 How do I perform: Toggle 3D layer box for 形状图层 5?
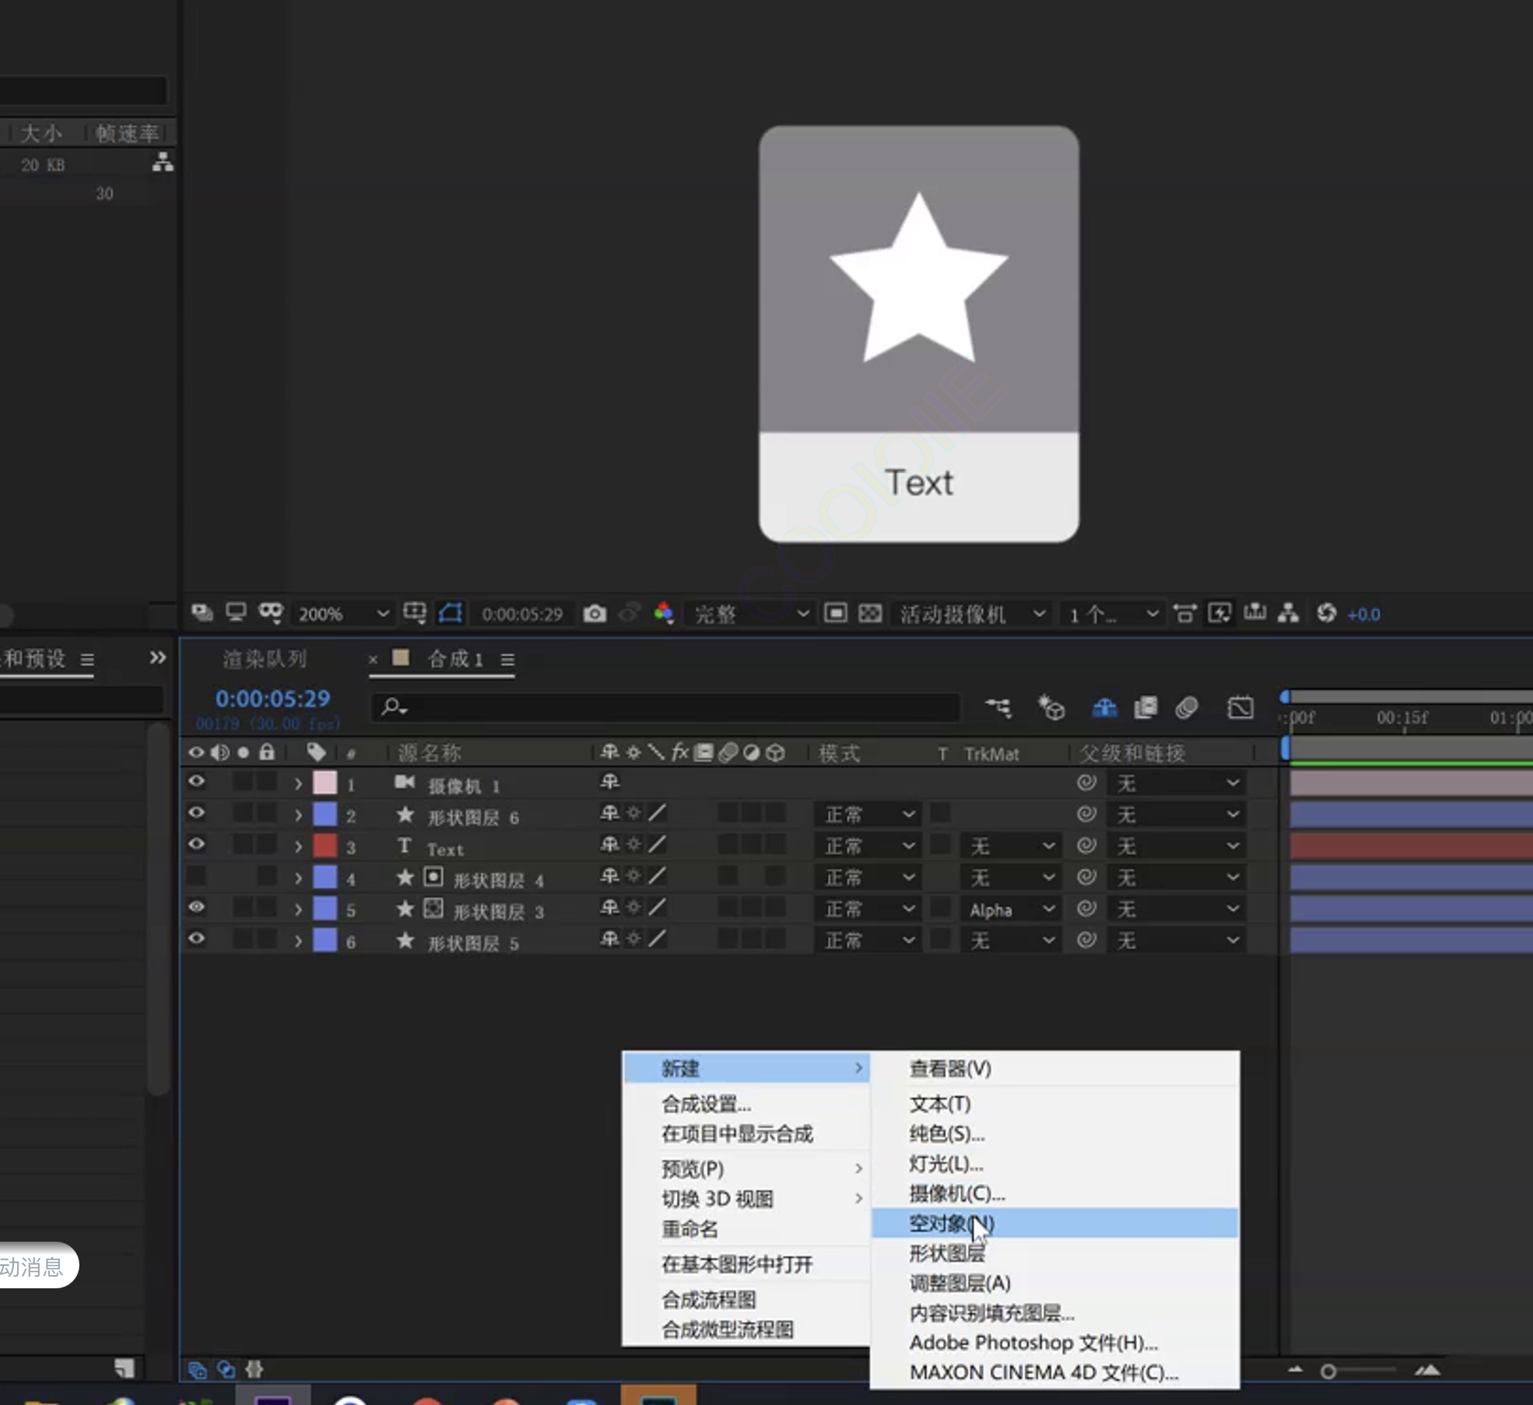click(775, 940)
